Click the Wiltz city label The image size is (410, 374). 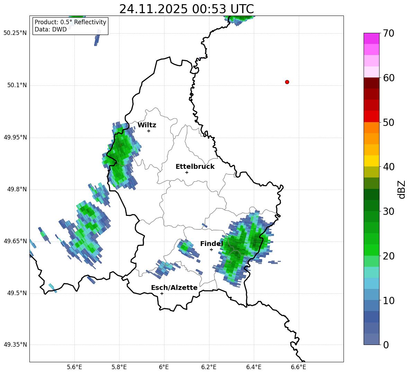pos(147,125)
